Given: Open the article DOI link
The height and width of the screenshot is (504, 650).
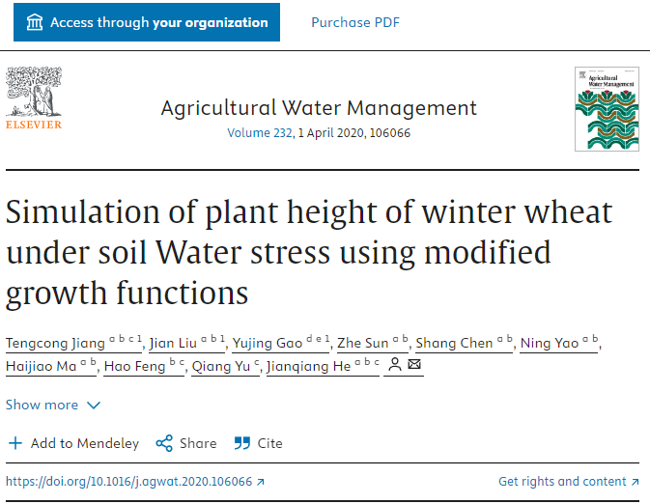Looking at the screenshot, I should pyautogui.click(x=134, y=481).
